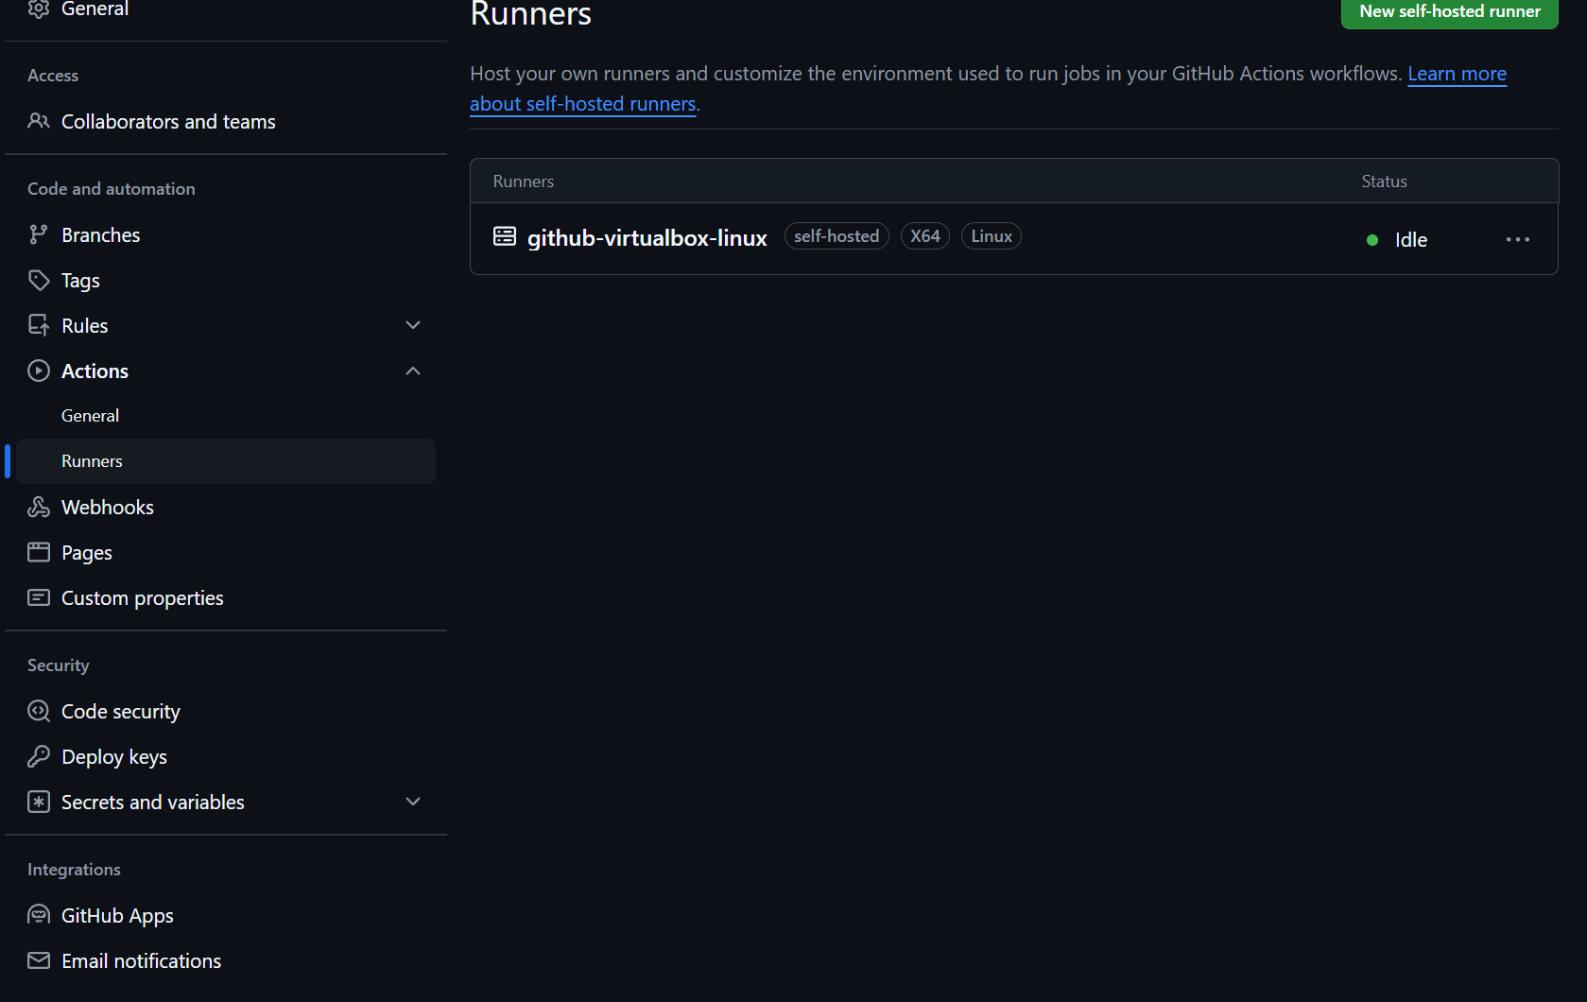Viewport: 1587px width, 1002px height.
Task: Click the green Idle status indicator
Action: [1371, 240]
